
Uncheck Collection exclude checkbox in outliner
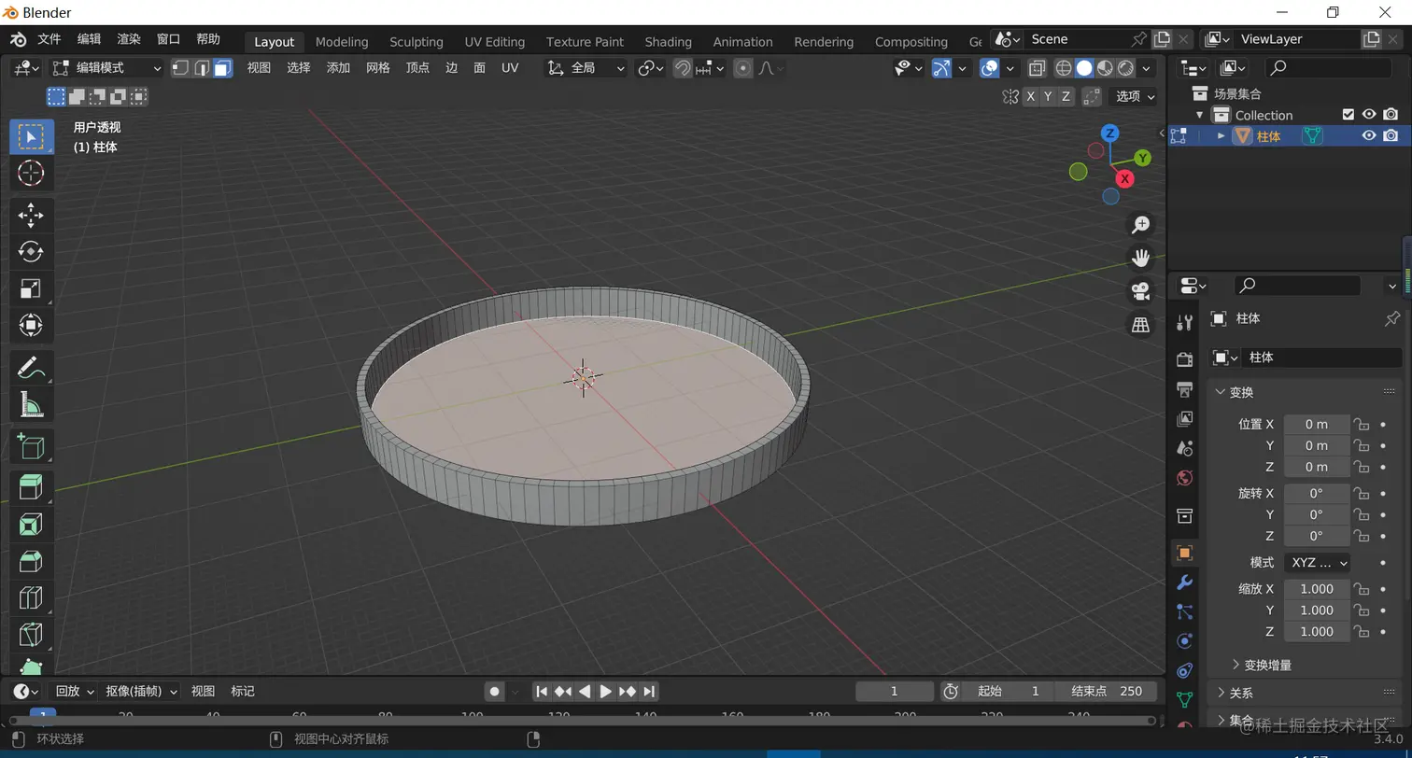pos(1348,115)
